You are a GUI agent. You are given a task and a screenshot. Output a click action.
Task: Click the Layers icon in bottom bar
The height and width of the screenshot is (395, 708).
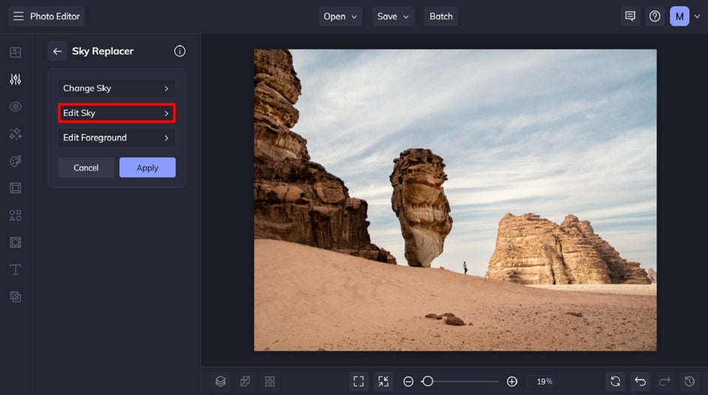tap(220, 382)
